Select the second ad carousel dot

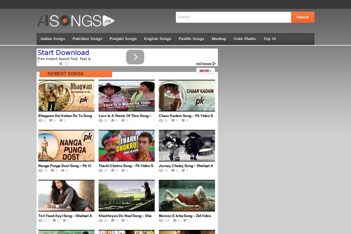coord(67,64)
